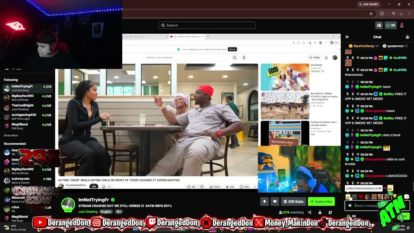Click the Join button under the video

(x=94, y=186)
